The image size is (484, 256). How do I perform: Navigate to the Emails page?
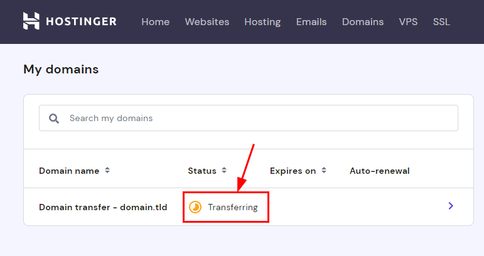click(311, 22)
